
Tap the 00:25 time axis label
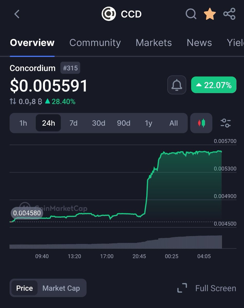(x=172, y=256)
